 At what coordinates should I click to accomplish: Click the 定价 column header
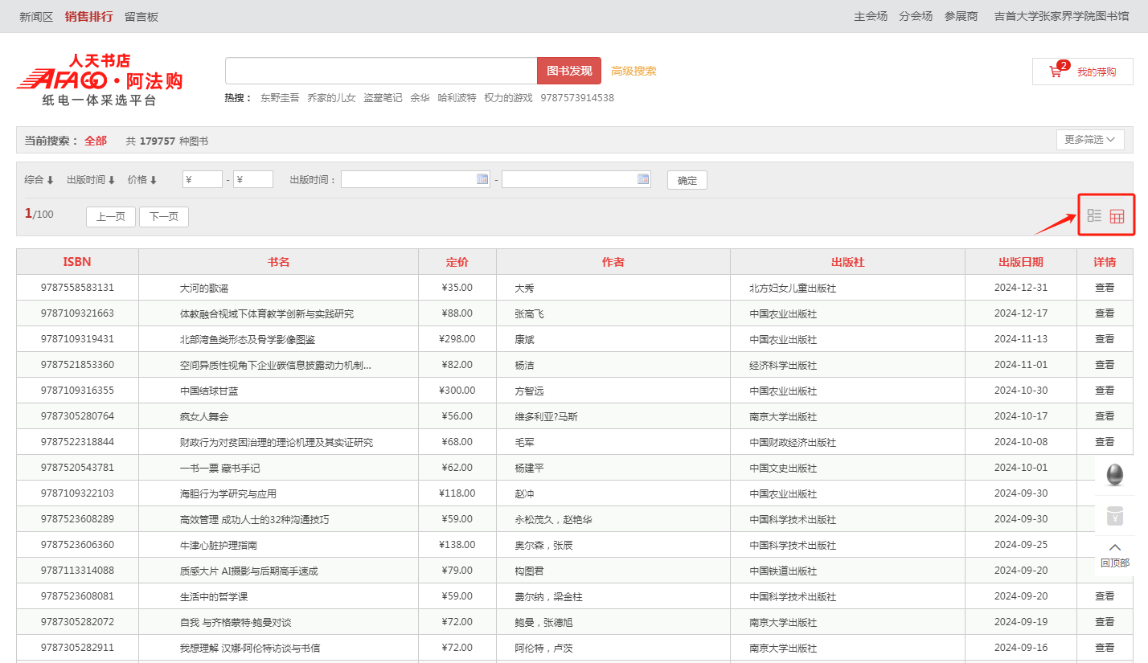[x=457, y=262]
